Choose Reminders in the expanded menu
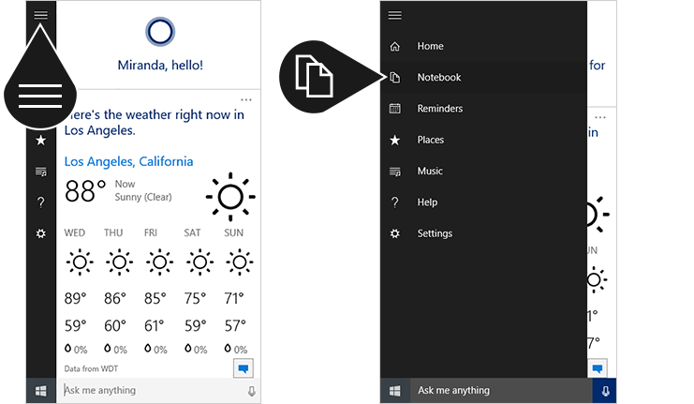Screen dimensions: 694x404 pyautogui.click(x=439, y=109)
